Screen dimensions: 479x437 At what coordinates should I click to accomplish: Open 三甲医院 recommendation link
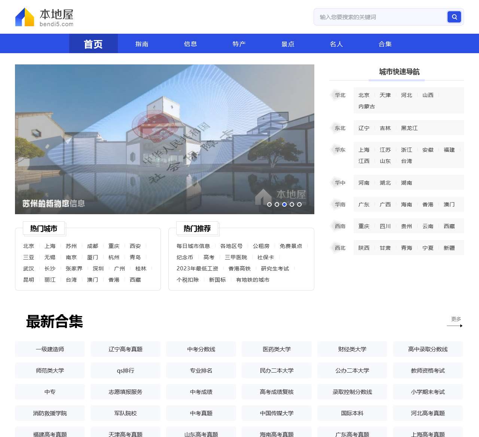236,257
